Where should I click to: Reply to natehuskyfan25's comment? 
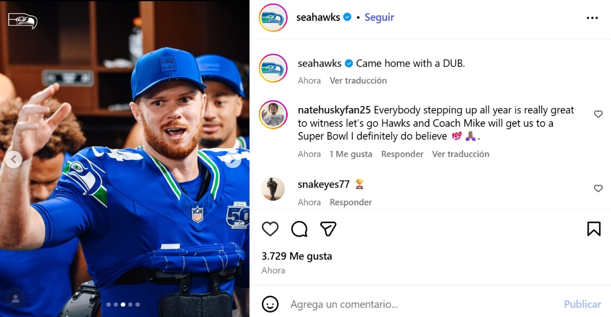pos(402,154)
